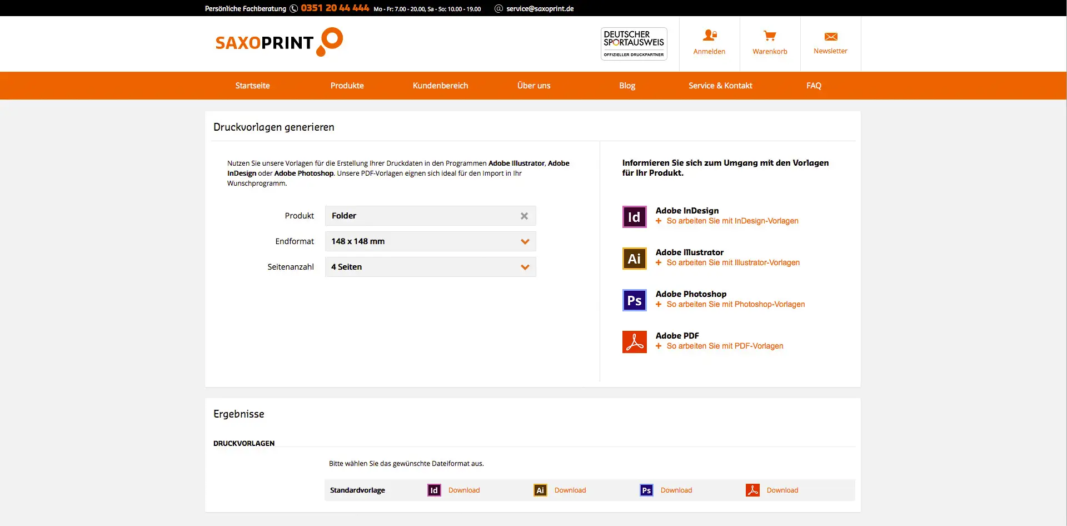Click the service@saxoprint.de email link
The width and height of the screenshot is (1067, 526).
click(540, 8)
